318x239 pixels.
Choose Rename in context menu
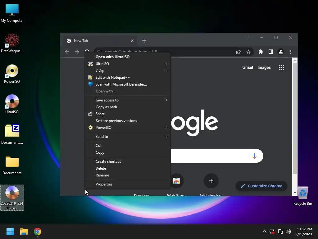coord(128,175)
